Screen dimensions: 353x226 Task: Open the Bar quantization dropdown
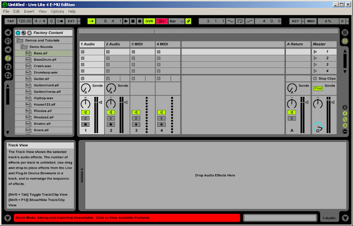click(x=176, y=21)
